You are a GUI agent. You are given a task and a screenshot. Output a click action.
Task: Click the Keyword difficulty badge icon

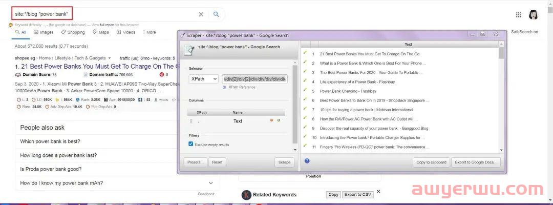pos(11,25)
